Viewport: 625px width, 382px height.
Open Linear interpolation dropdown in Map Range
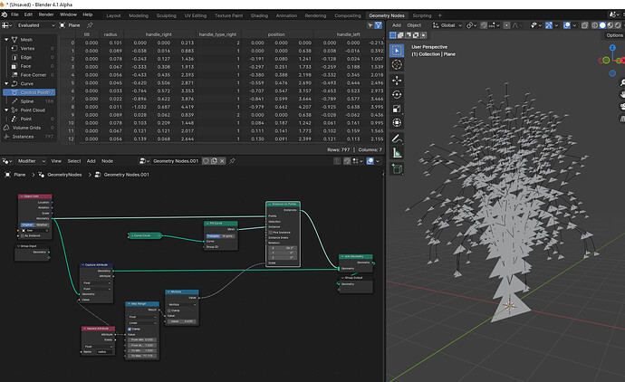pyautogui.click(x=142, y=322)
